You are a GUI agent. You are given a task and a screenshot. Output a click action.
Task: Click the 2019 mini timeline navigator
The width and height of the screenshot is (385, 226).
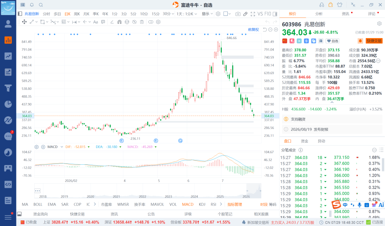pos(64,196)
